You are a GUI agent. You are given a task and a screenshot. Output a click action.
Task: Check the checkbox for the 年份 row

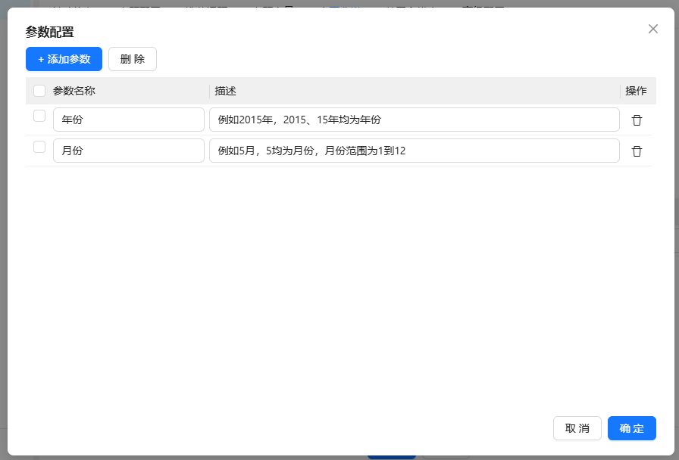[39, 116]
